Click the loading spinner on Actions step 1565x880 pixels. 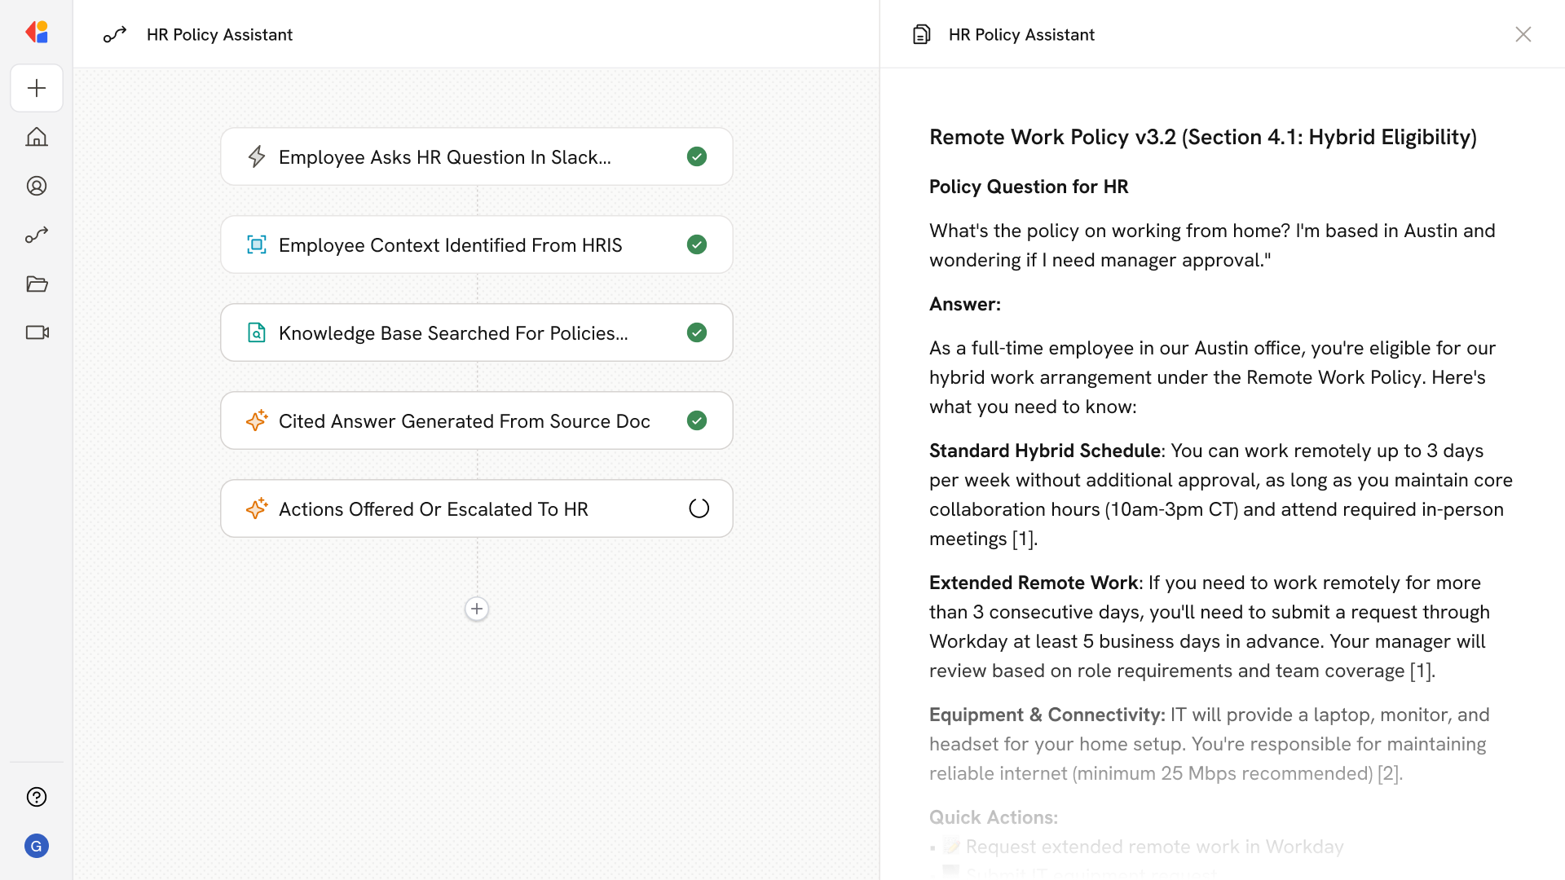[699, 508]
